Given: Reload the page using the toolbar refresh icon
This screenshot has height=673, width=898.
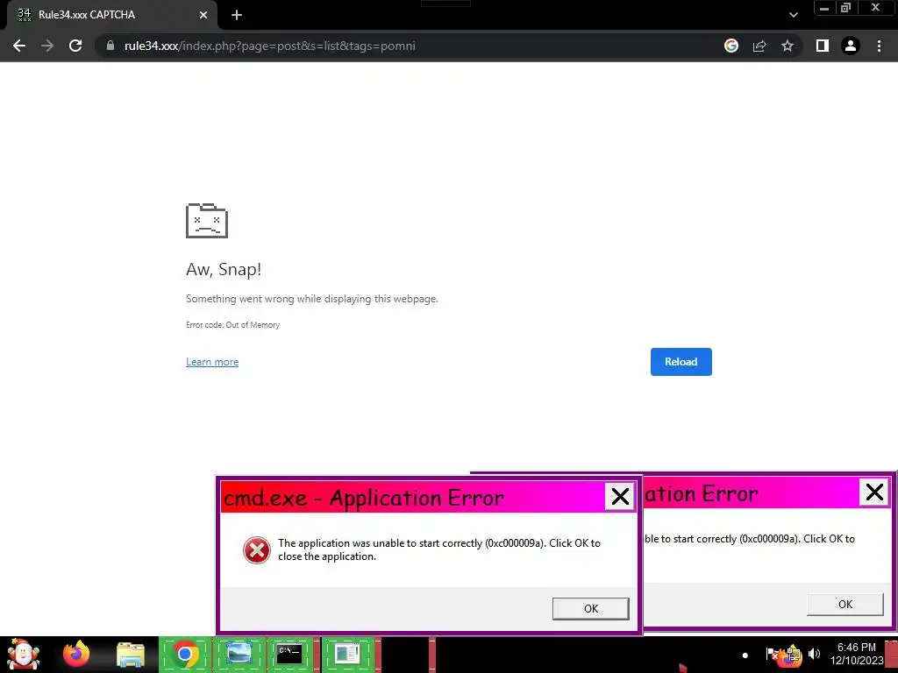Looking at the screenshot, I should tap(75, 46).
